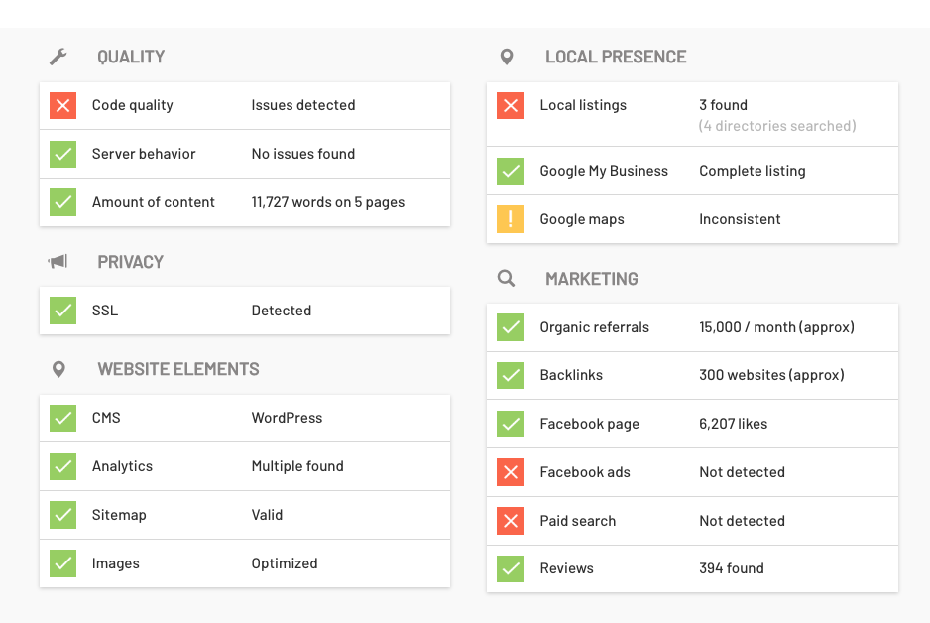Open the Server behavior row
The image size is (930, 623).
coord(144,154)
